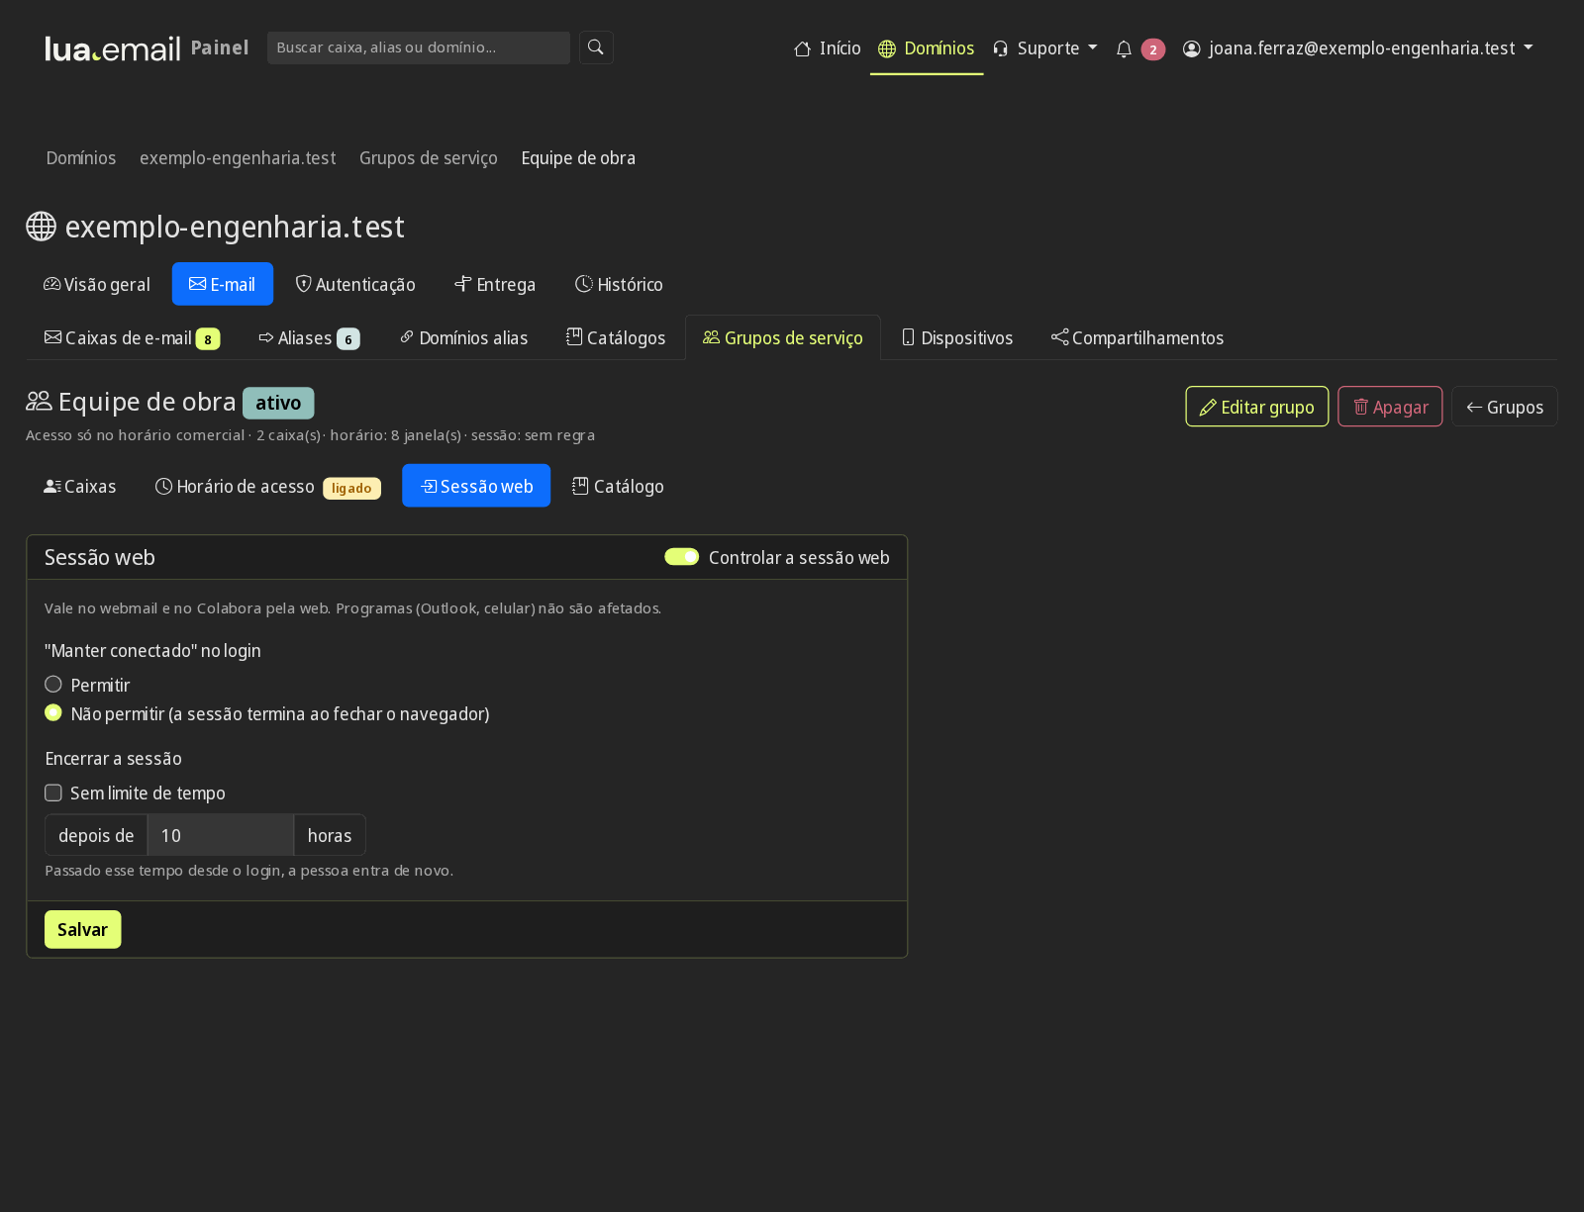This screenshot has width=1584, height=1212.
Task: Click the search box for caixa, alias
Action: [x=419, y=47]
